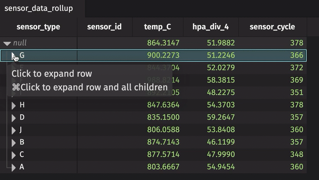Viewport: 319px width, 180px height.
Task: Expand the G sensor type row
Action: point(13,56)
